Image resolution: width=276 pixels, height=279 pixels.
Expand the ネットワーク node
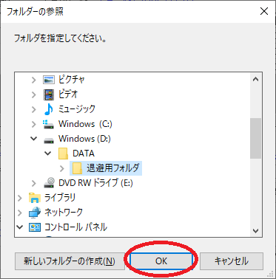20,213
